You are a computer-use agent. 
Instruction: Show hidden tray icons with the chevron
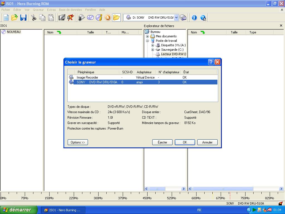[x=249, y=210]
